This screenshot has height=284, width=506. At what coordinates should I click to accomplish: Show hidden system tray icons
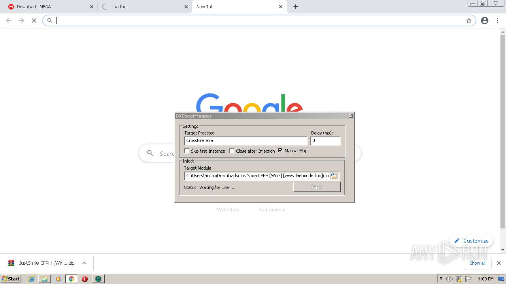tap(441, 279)
